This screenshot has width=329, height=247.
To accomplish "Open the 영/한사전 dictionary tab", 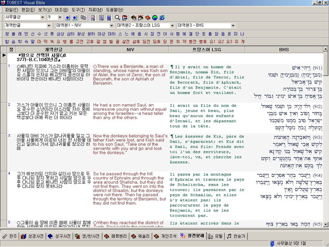I will (x=87, y=236).
